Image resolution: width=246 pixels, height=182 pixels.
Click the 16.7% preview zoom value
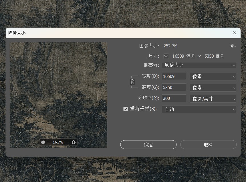[58, 142]
